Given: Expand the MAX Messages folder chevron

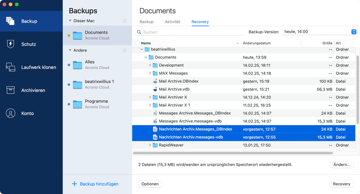Looking at the screenshot, I should click(150, 73).
